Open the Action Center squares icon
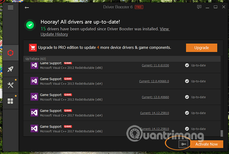The height and width of the screenshot is (154, 229). (11, 101)
